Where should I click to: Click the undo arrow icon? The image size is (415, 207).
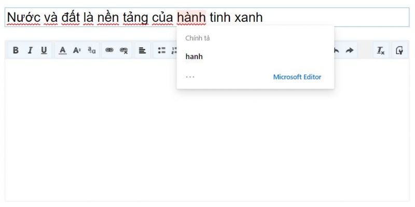pyautogui.click(x=336, y=50)
